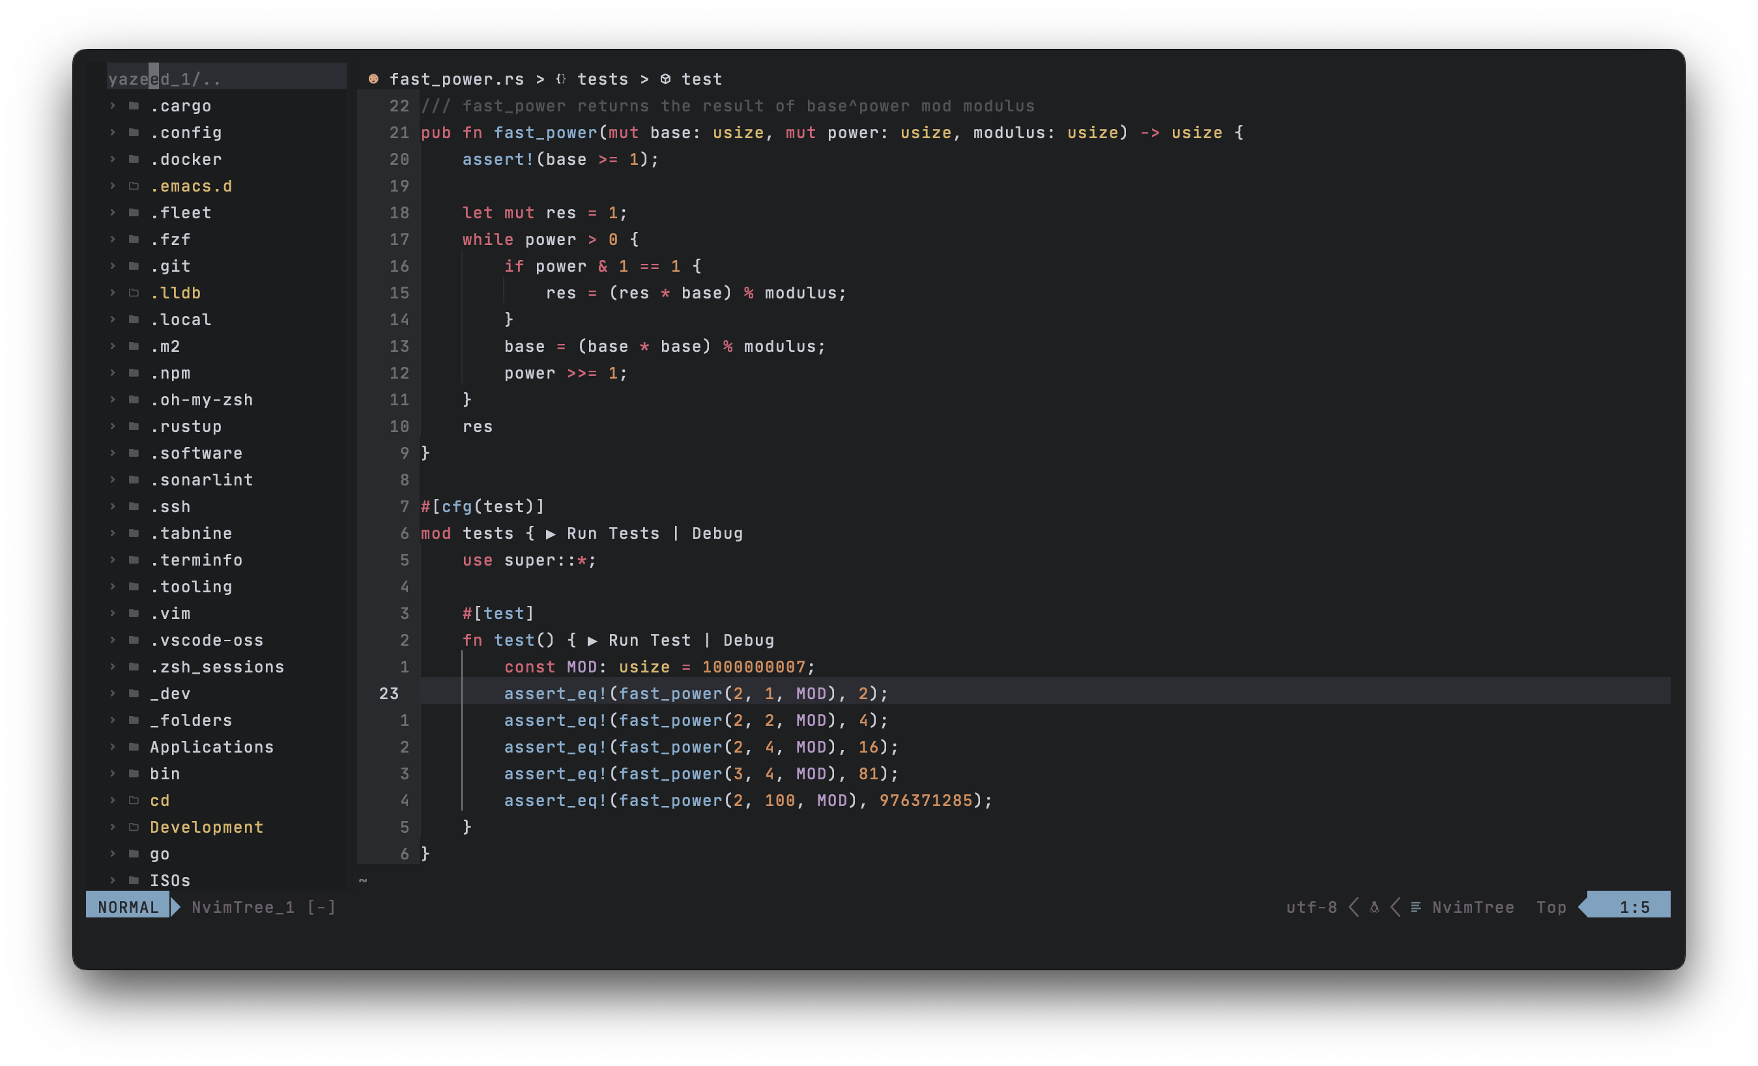Click the use super::*; line

[x=528, y=560]
